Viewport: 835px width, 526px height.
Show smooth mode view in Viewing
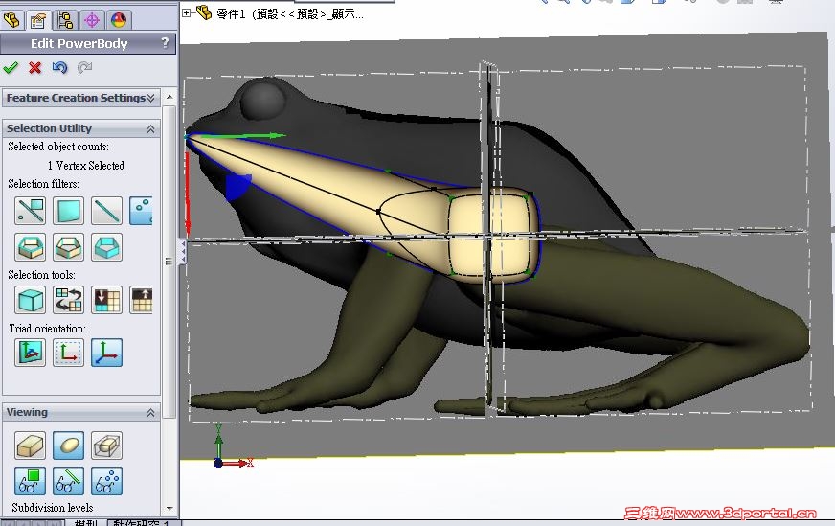pos(69,446)
